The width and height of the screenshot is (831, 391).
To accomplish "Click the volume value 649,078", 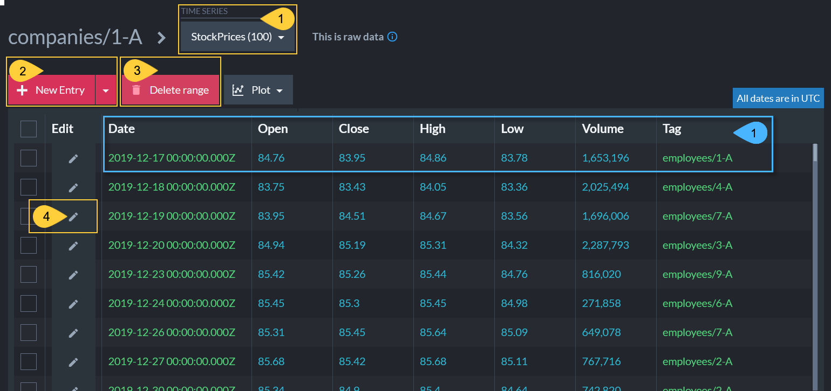I will (x=601, y=333).
